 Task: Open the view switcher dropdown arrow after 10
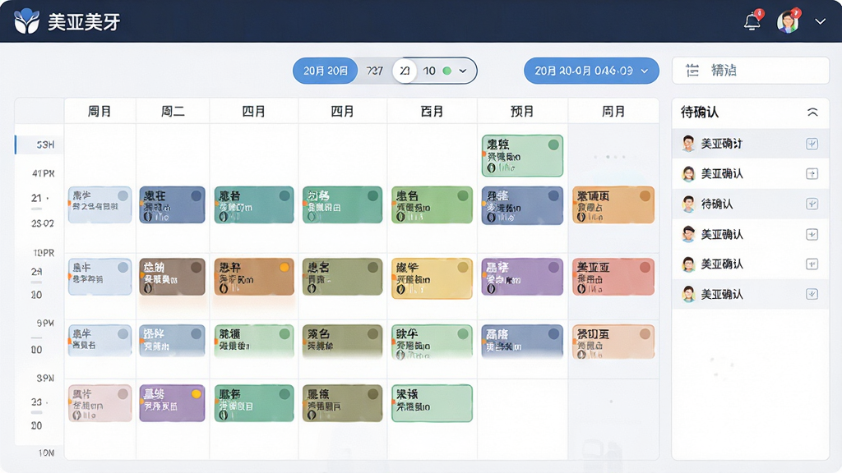[463, 71]
